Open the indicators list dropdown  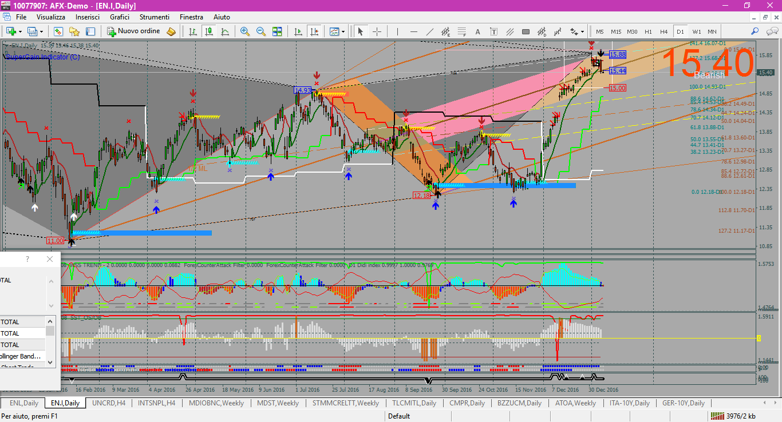click(335, 31)
